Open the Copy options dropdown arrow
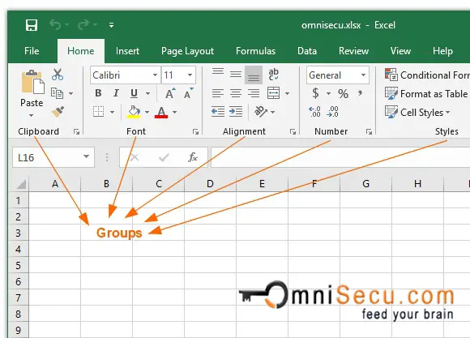Image resolution: width=470 pixels, height=338 pixels. coord(70,93)
